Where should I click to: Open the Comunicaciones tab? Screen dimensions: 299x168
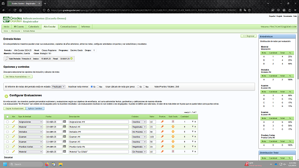pos(69,27)
